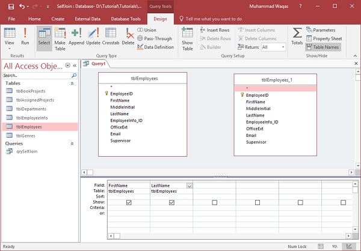361x251 pixels.
Task: Expand the LastName field dropdown arrow
Action: (190, 186)
